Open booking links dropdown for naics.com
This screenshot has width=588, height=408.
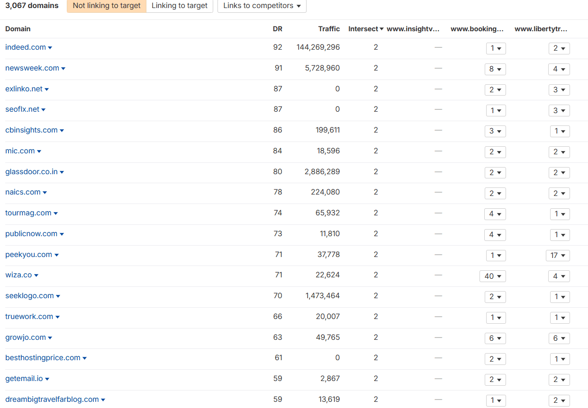pos(495,193)
